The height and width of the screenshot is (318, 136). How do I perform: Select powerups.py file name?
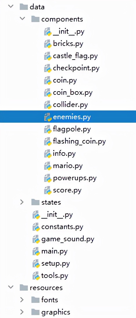pos(75,178)
